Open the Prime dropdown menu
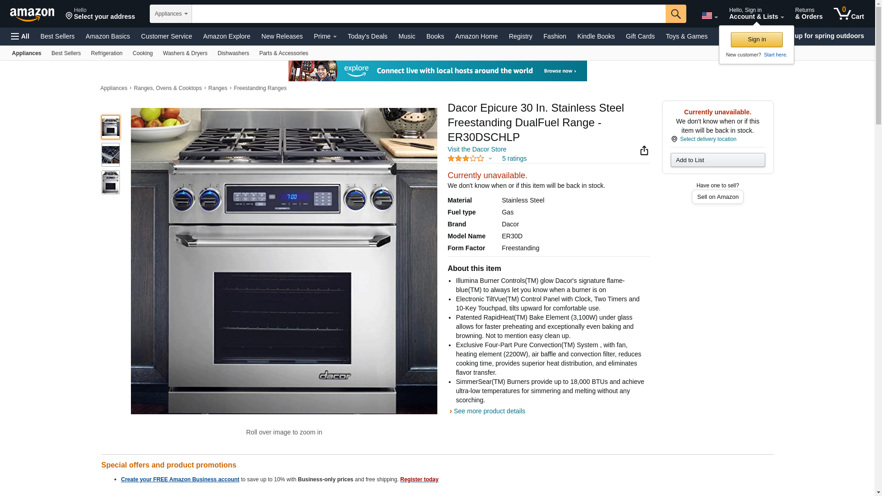This screenshot has height=496, width=882. (x=325, y=36)
